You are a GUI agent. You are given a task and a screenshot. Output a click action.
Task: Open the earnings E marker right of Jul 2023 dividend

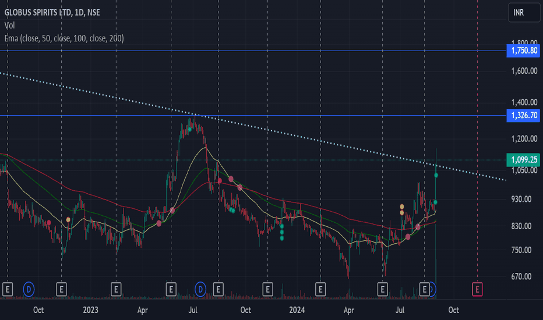click(x=218, y=289)
